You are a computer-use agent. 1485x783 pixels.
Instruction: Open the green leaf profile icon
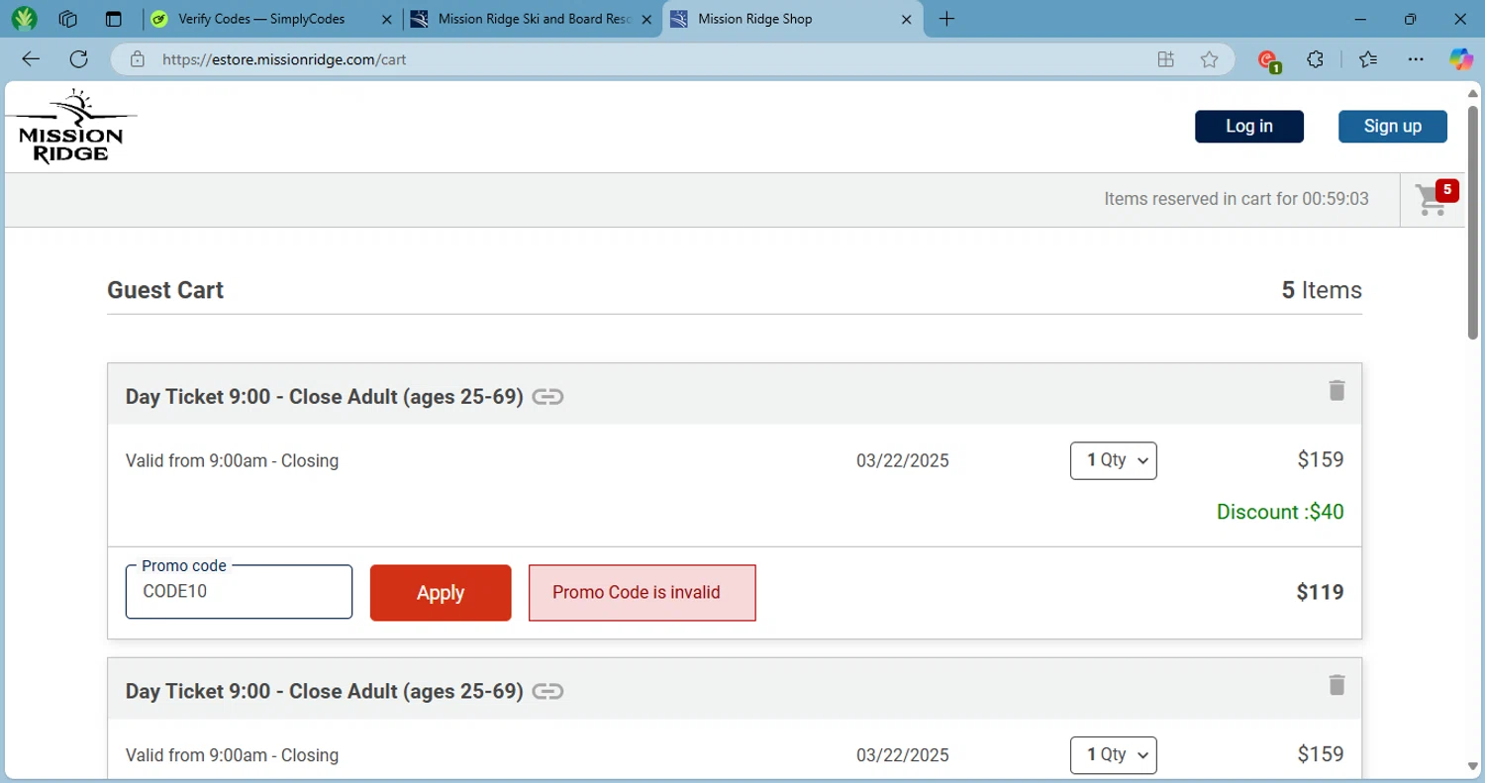pos(24,19)
